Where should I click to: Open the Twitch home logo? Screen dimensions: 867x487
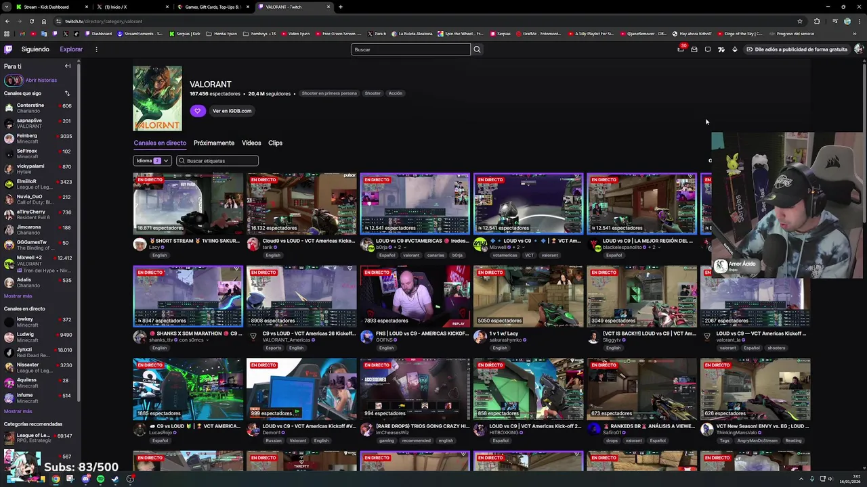[x=8, y=49]
